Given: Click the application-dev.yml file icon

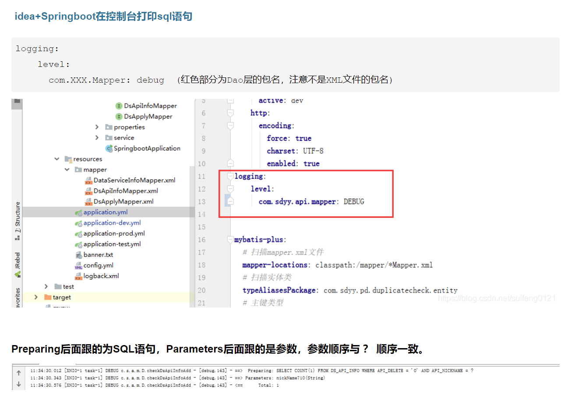Looking at the screenshot, I should pos(78,223).
